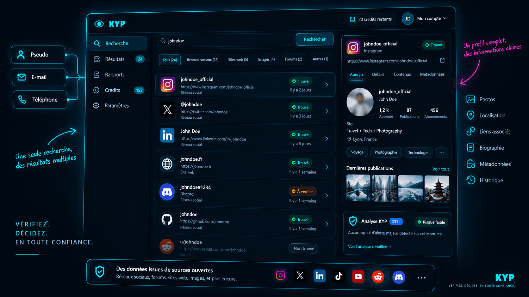This screenshot has height=297, width=529.
Task: Expand the johndoe#1234 Discord result chevron
Action: [x=327, y=196]
